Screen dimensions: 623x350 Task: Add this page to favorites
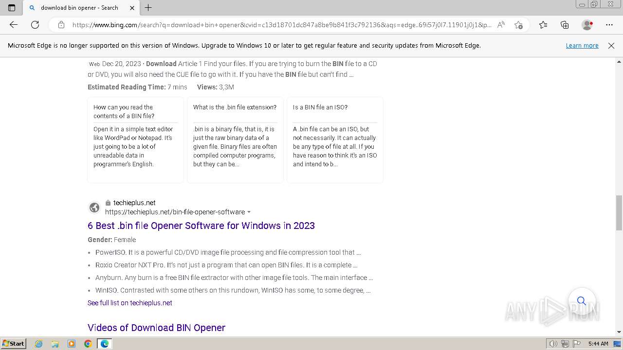pos(519,25)
